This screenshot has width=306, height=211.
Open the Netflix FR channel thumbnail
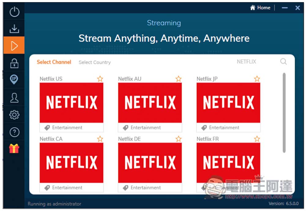[228, 163]
